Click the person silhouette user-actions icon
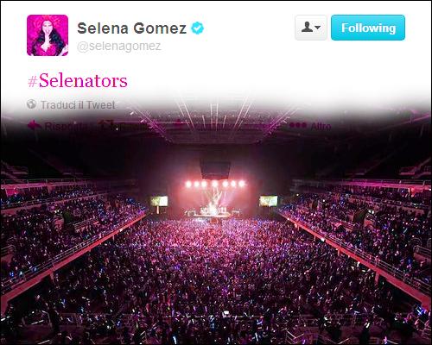This screenshot has height=345, width=432. click(x=307, y=28)
